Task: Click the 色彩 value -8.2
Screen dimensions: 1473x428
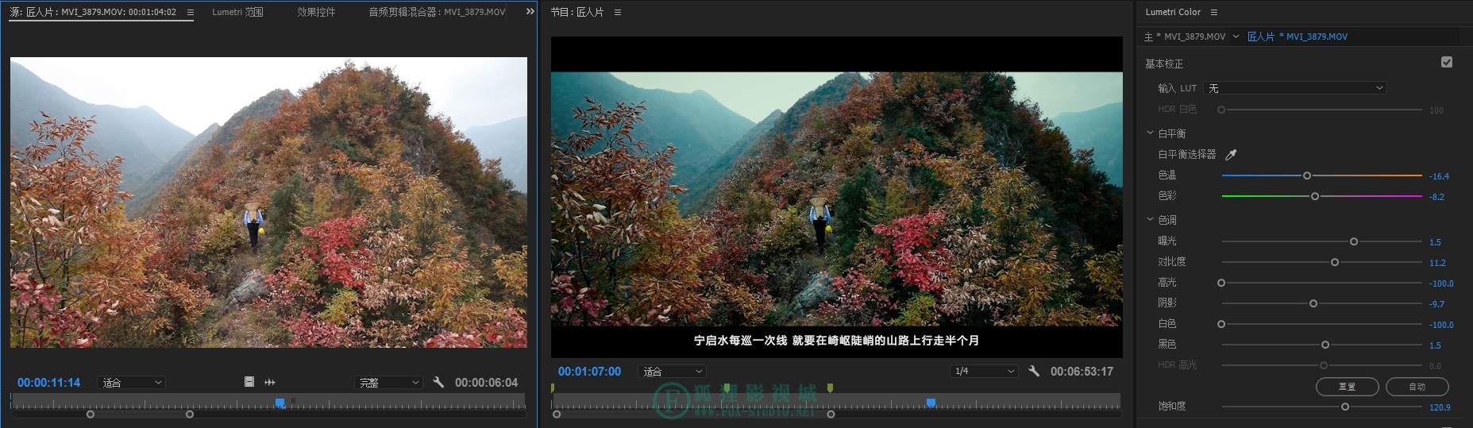Action: pyautogui.click(x=1437, y=197)
